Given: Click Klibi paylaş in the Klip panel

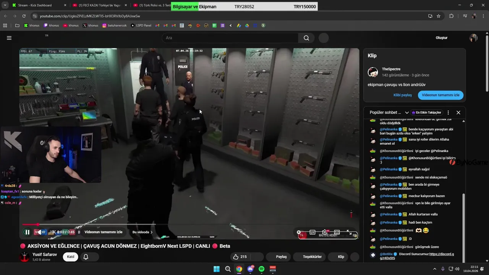Looking at the screenshot, I should [x=403, y=95].
